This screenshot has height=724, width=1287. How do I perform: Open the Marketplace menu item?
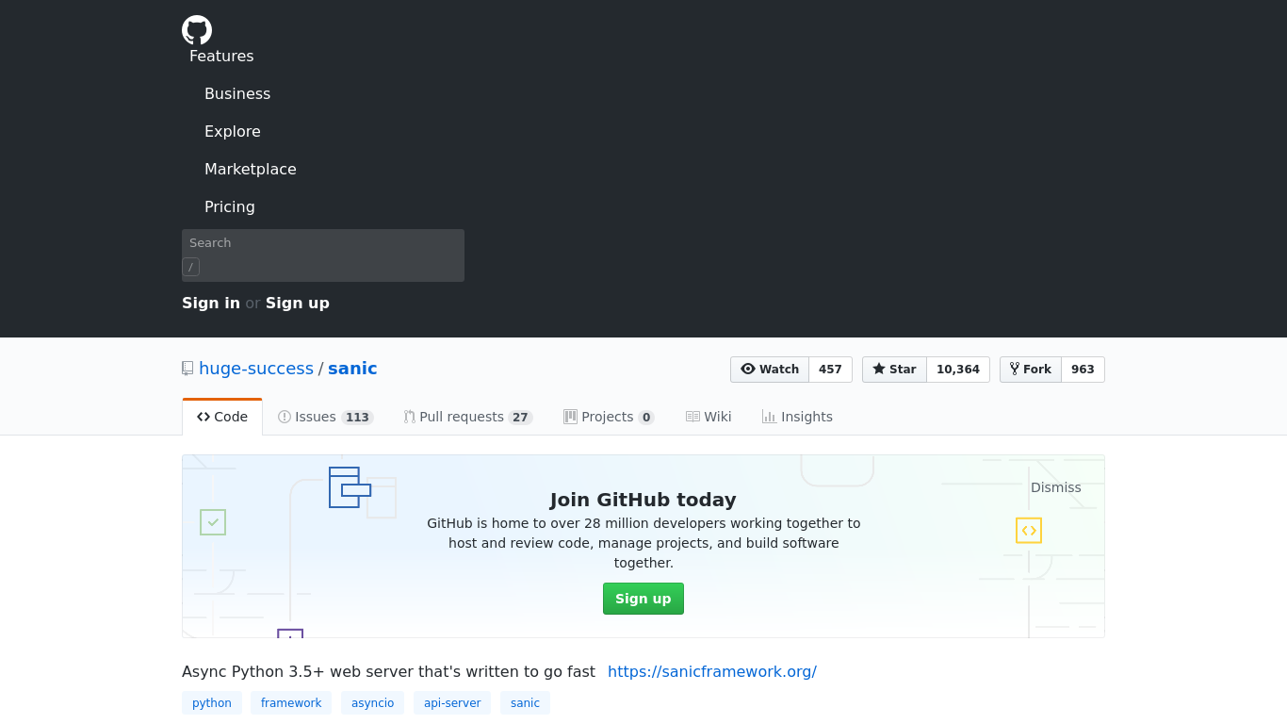(x=251, y=169)
